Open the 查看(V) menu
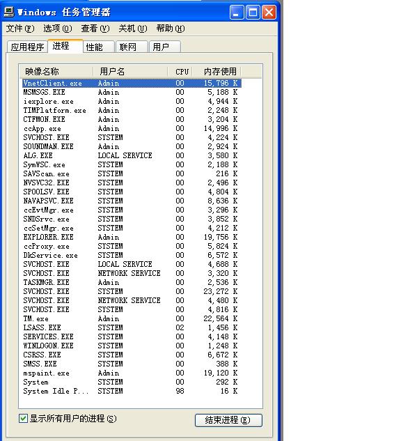Screen dimensions: 401x441 pos(95,29)
